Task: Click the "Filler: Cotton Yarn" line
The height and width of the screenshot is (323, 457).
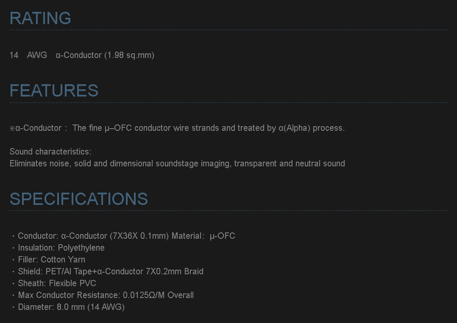Action: point(51,260)
